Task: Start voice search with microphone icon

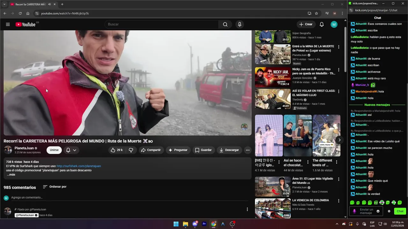Action: (240, 24)
